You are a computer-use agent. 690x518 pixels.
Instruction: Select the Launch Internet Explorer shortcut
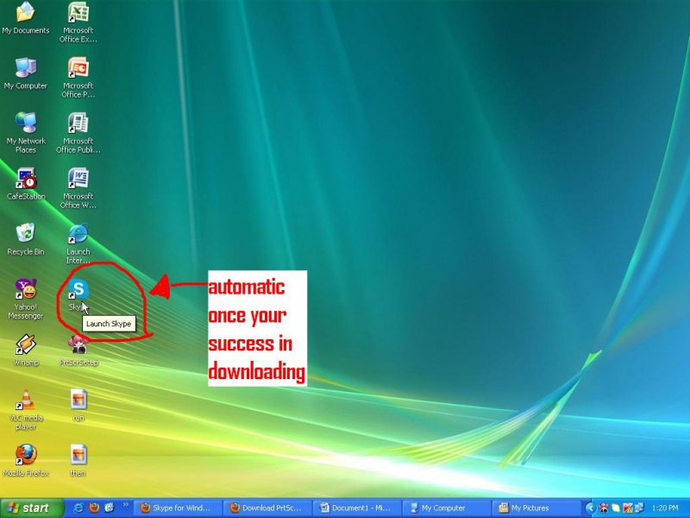tap(78, 243)
